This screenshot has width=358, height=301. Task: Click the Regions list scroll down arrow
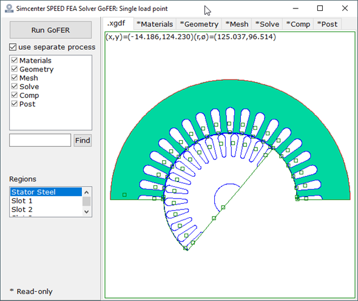coord(87,212)
